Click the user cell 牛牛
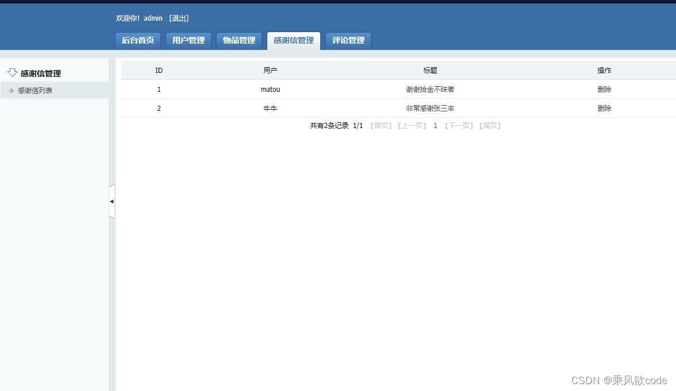 270,108
